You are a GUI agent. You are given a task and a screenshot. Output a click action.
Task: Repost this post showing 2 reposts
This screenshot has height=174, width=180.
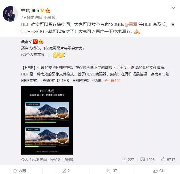click(x=66, y=171)
